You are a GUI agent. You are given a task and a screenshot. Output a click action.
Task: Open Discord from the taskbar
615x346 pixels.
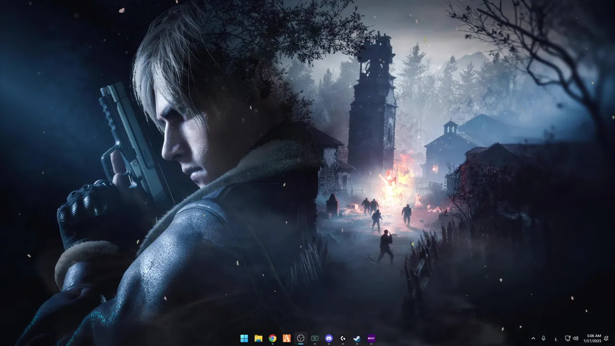329,338
